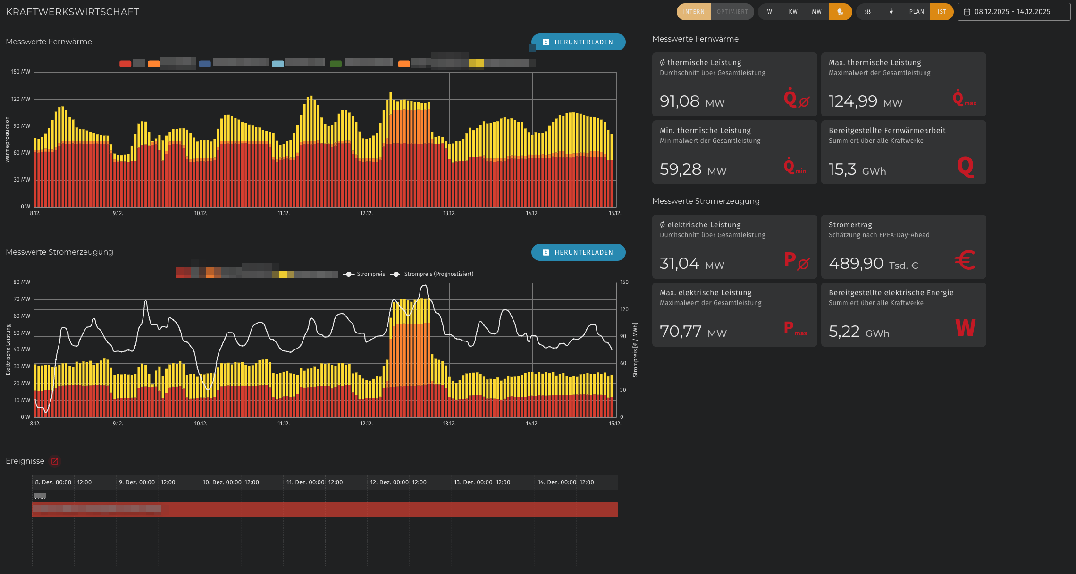Click the calendar icon in the date field
This screenshot has height=574, width=1076.
[x=967, y=12]
